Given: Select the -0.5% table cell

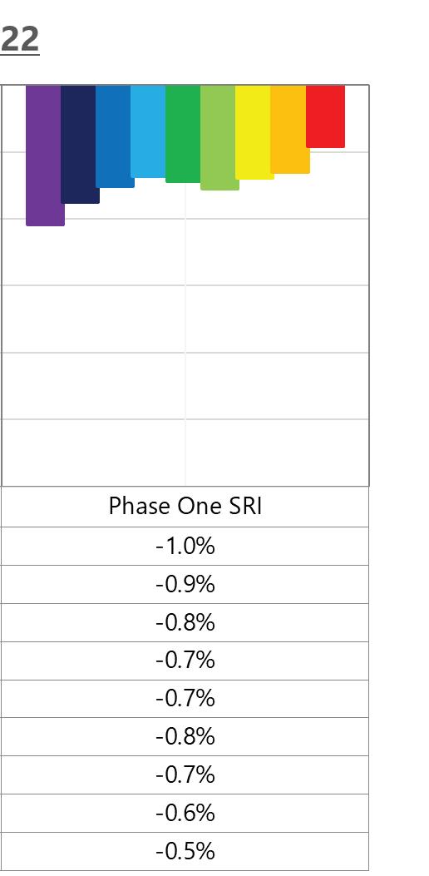Looking at the screenshot, I should click(185, 851).
